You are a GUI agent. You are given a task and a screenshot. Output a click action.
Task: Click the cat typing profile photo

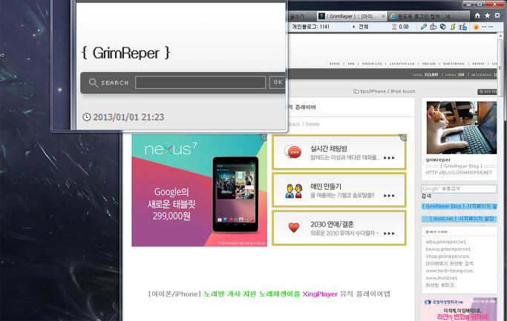(x=462, y=128)
